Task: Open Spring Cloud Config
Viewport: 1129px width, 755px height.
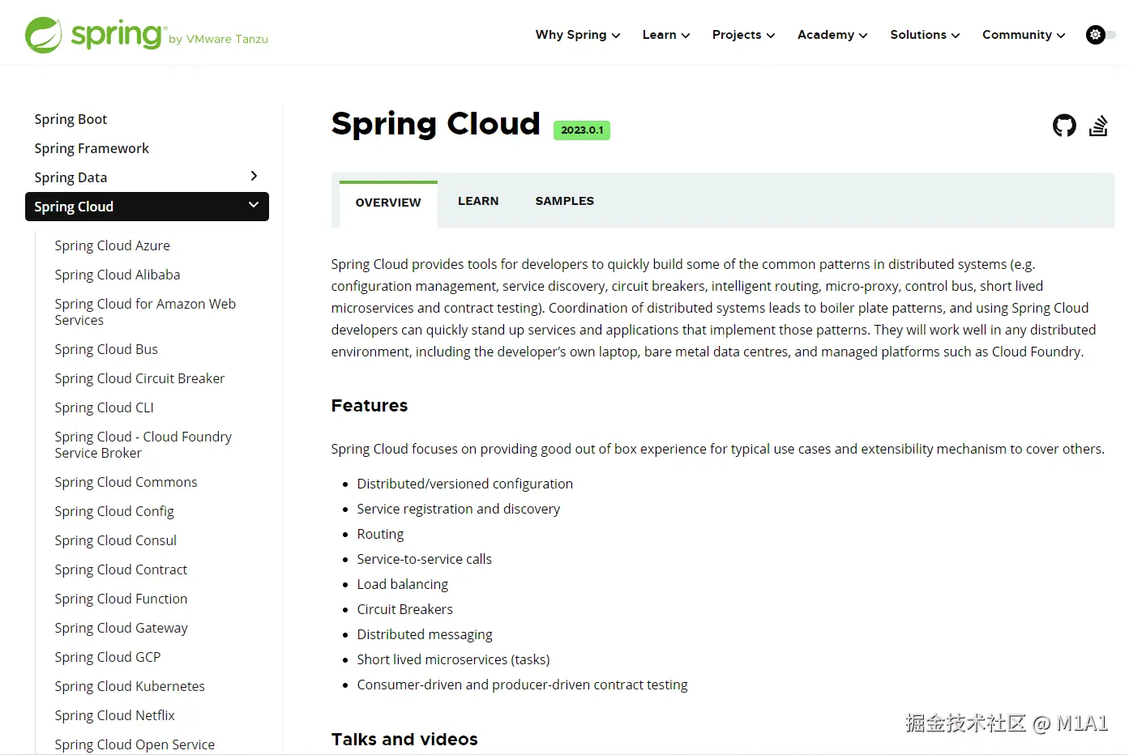Action: coord(114,511)
